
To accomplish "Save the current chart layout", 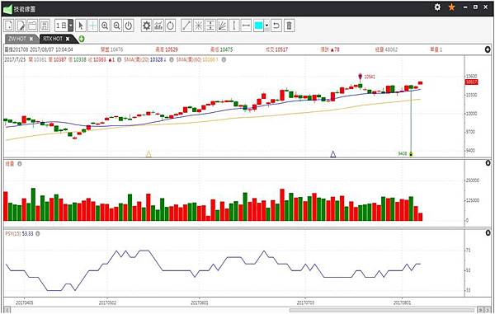I will click(45, 26).
